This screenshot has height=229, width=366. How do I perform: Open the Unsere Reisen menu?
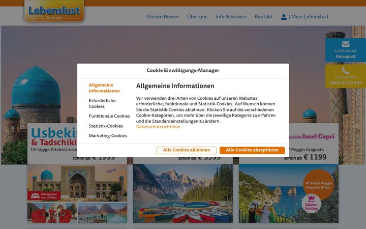click(x=163, y=17)
